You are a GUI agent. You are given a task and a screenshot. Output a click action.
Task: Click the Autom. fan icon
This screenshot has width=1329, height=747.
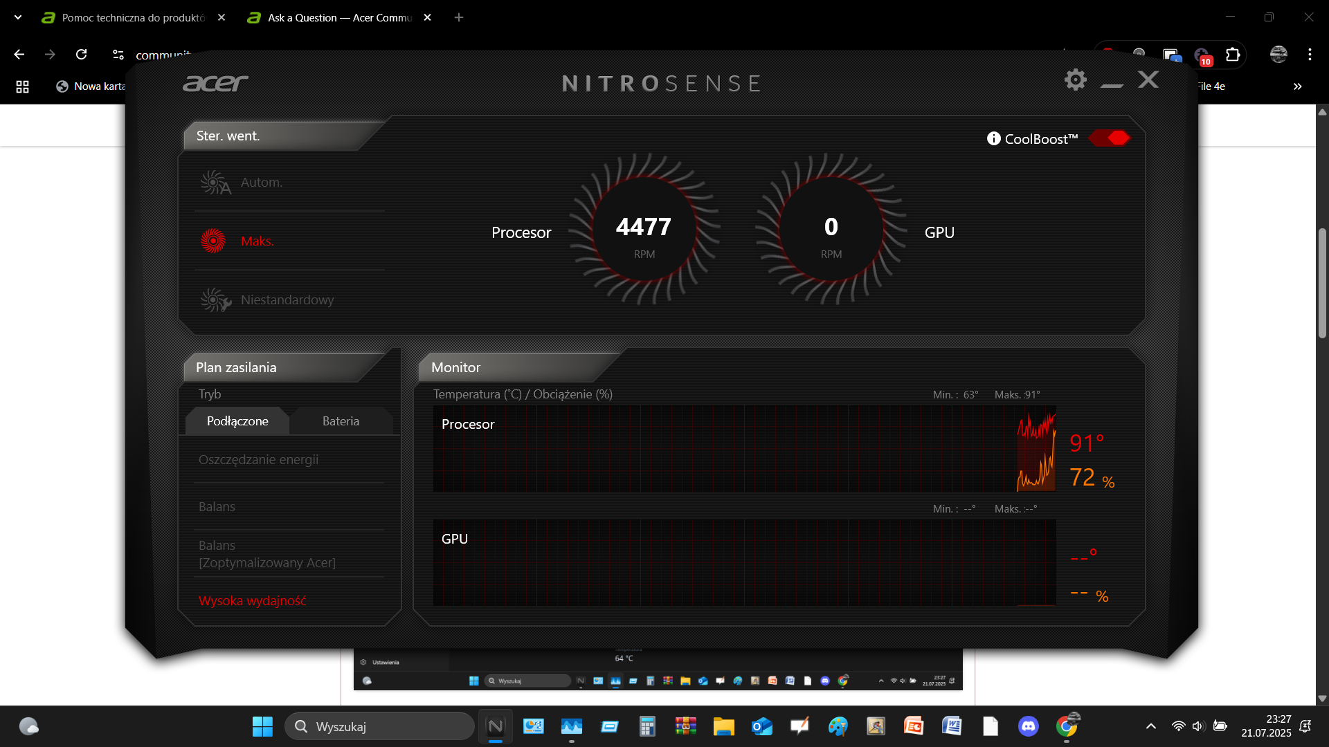(215, 183)
